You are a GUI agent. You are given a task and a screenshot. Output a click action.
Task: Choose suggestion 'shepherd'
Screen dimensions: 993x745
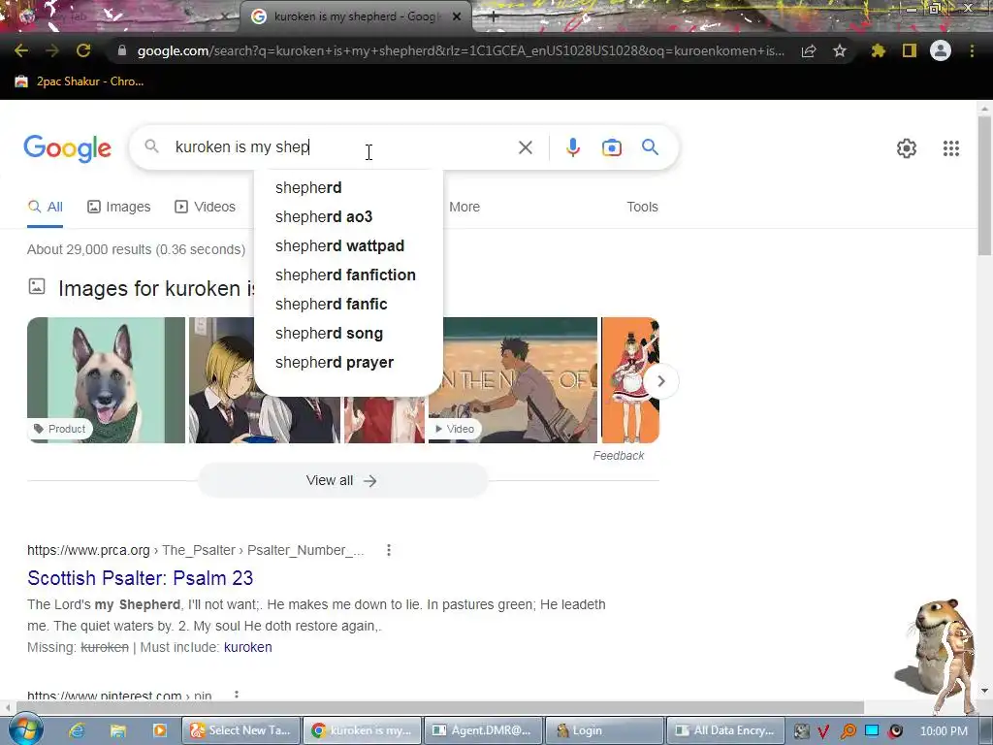click(x=348, y=187)
